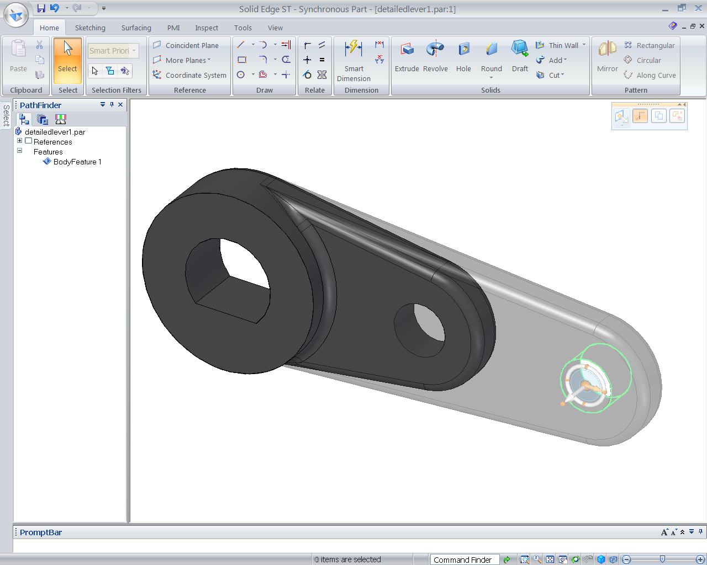Click the Fit view icon in status bar
Viewport: 707px width, 565px height.
[x=550, y=559]
